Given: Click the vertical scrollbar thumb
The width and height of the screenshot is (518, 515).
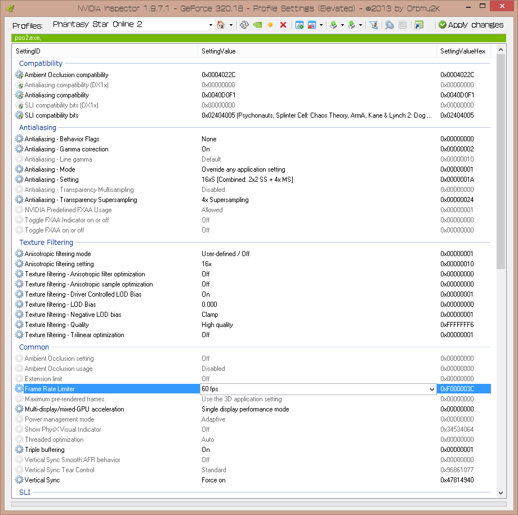Looking at the screenshot, I should 501,162.
